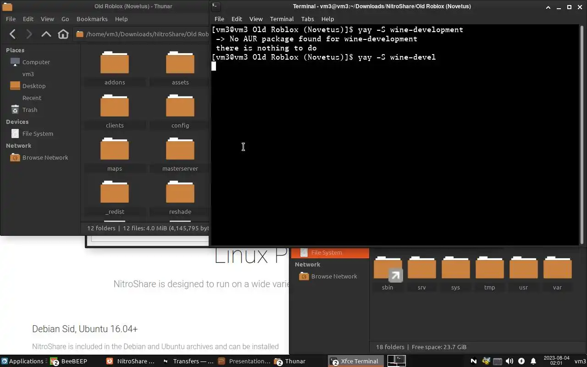587x367 pixels.
Task: Open the Thunar View menu
Action: pyautogui.click(x=47, y=19)
